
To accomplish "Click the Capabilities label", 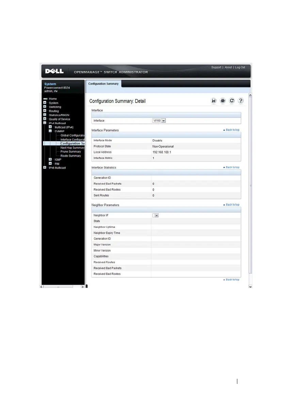I will point(101,256).
